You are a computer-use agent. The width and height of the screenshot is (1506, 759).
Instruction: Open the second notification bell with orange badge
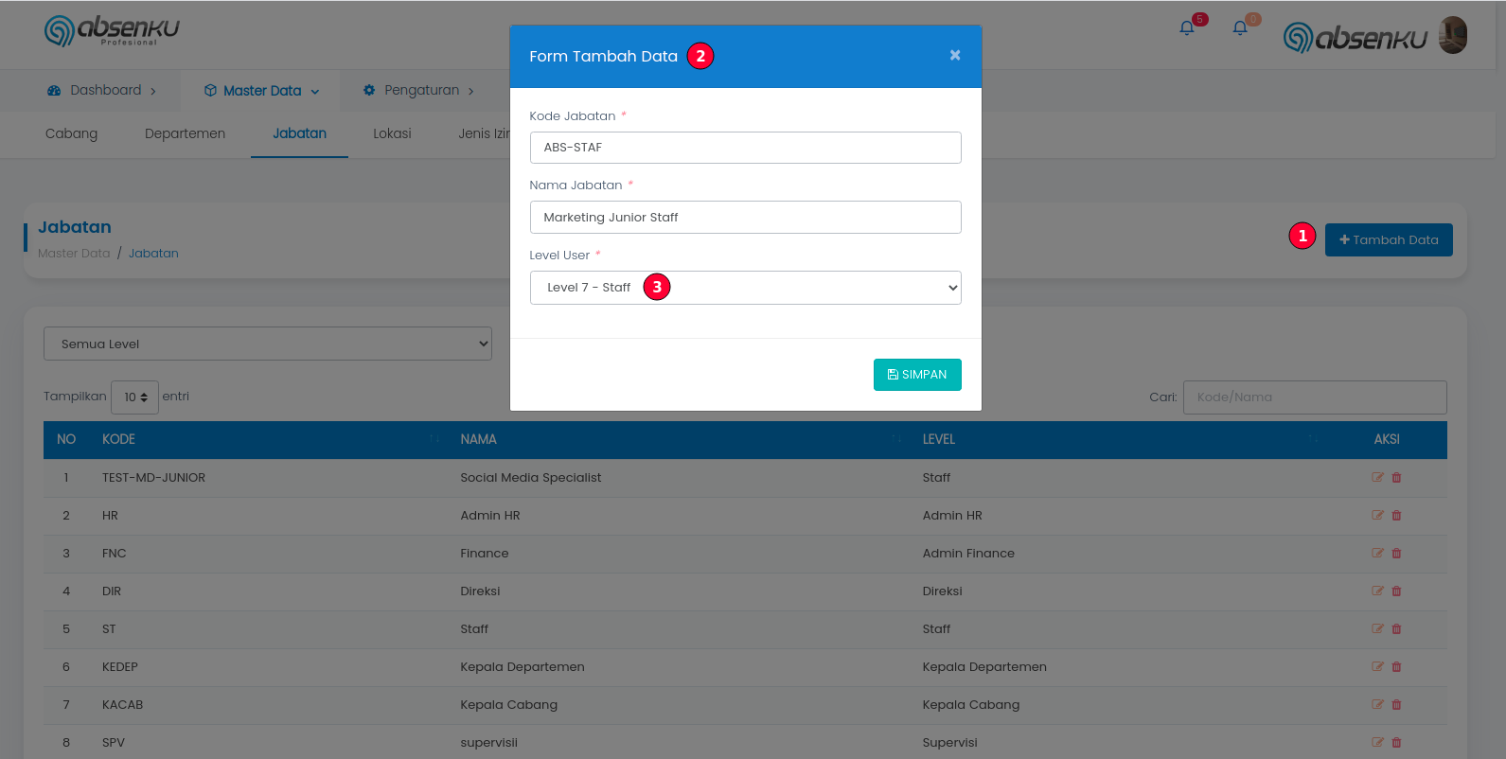point(1240,28)
